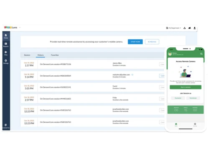Click Connect button in 5:05 PM row
This screenshot has width=209, height=157.
click(x=162, y=88)
